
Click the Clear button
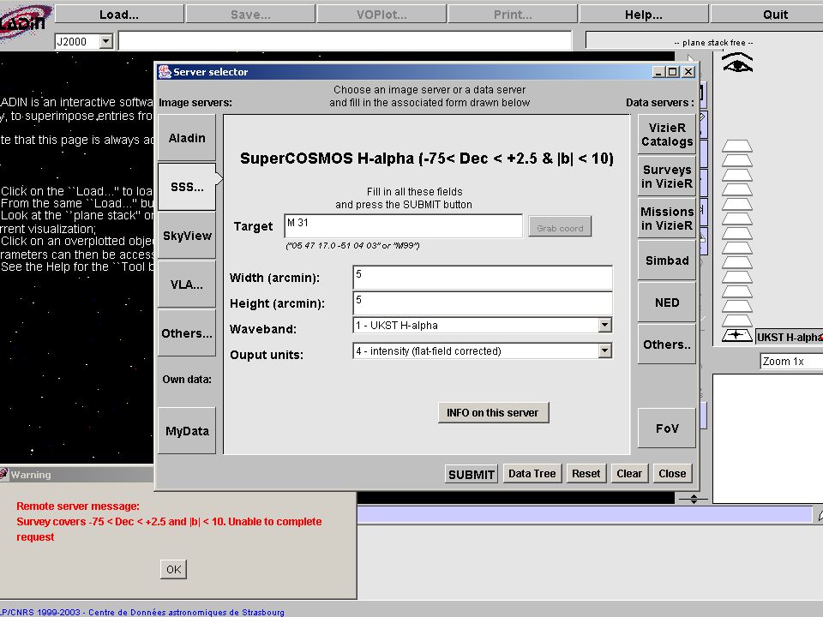(x=629, y=473)
